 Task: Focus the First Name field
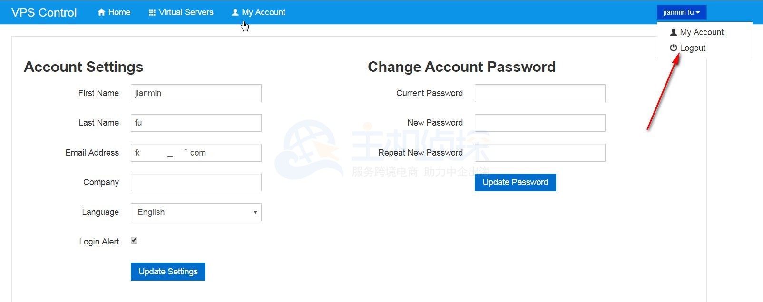[196, 93]
